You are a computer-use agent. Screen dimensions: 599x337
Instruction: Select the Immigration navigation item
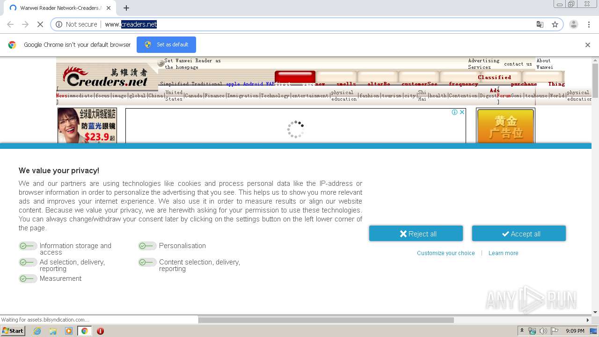click(x=243, y=95)
